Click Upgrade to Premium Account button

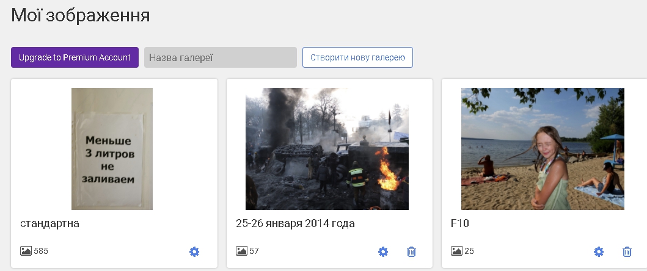pyautogui.click(x=75, y=57)
